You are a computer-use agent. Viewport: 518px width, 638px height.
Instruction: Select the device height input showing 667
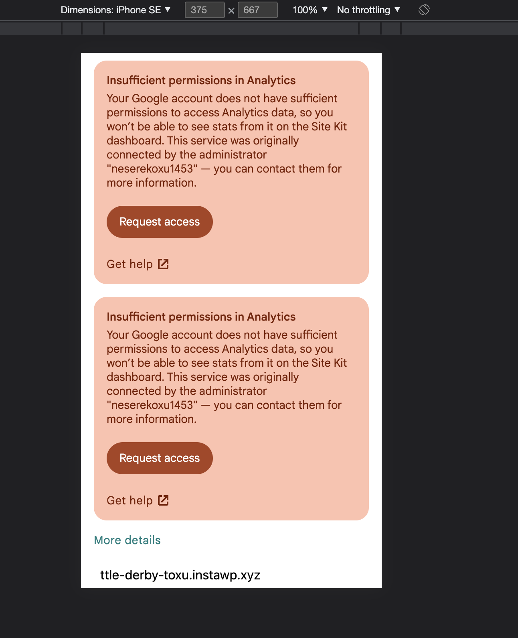(258, 10)
